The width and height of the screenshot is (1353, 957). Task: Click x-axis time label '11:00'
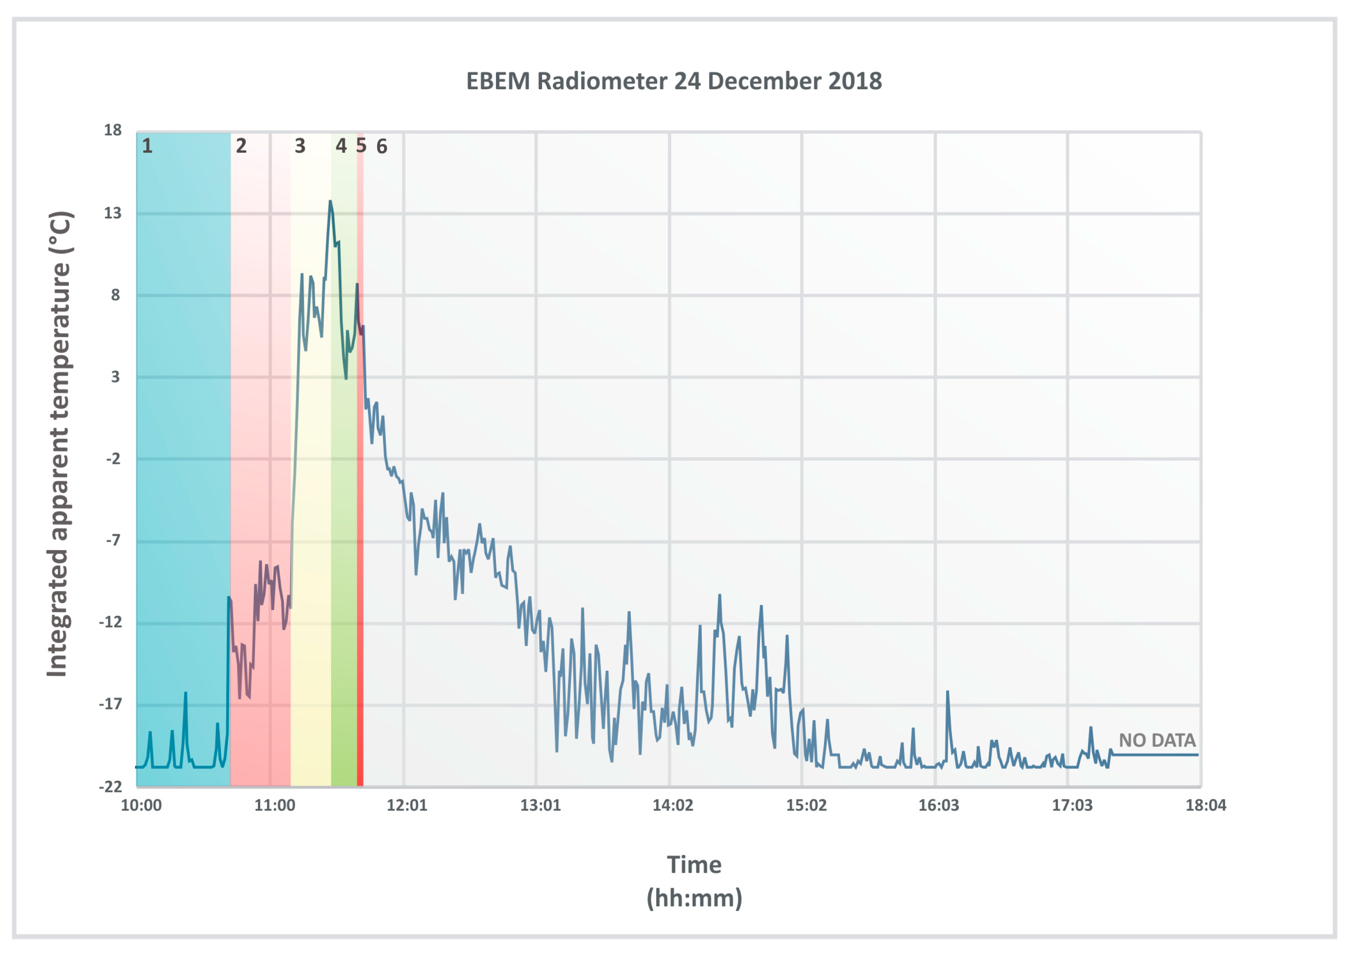(275, 806)
